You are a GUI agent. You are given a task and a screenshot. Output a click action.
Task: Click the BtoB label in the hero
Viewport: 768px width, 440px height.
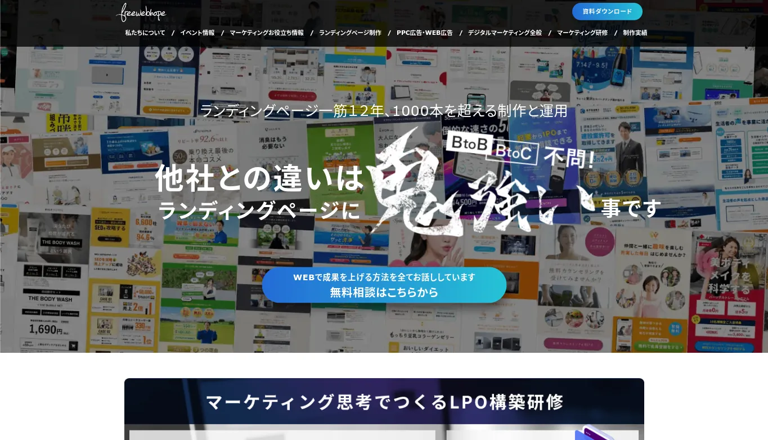point(470,143)
